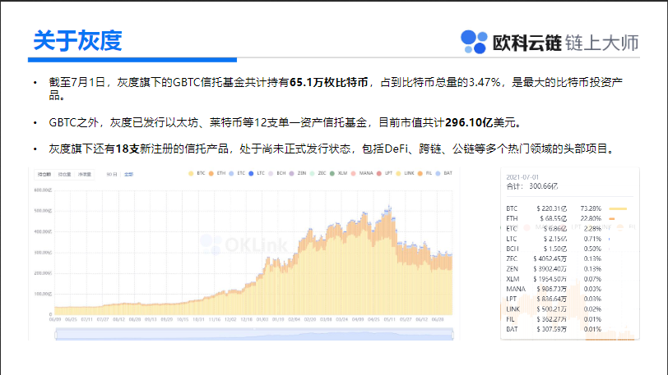The width and height of the screenshot is (668, 375).
Task: Click the ZEC $ 4052.45万 row in the tooltip
Action: click(554, 259)
